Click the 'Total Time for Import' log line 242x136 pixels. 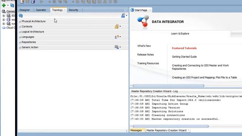pos(175,100)
